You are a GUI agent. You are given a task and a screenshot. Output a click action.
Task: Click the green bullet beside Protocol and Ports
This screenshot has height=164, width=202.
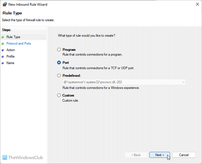[x=3, y=44]
